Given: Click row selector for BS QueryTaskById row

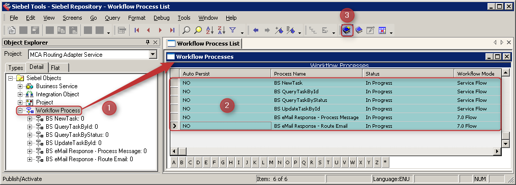Looking at the screenshot, I should pos(175,92).
